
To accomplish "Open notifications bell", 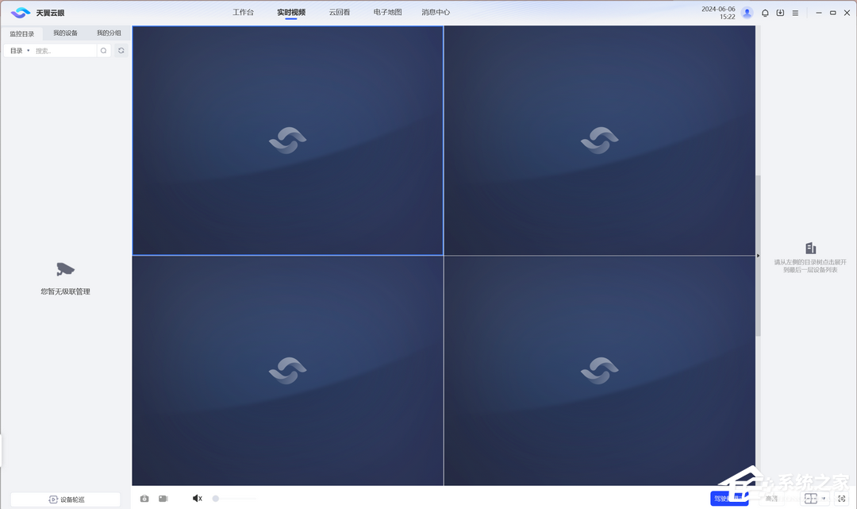I will pos(765,13).
